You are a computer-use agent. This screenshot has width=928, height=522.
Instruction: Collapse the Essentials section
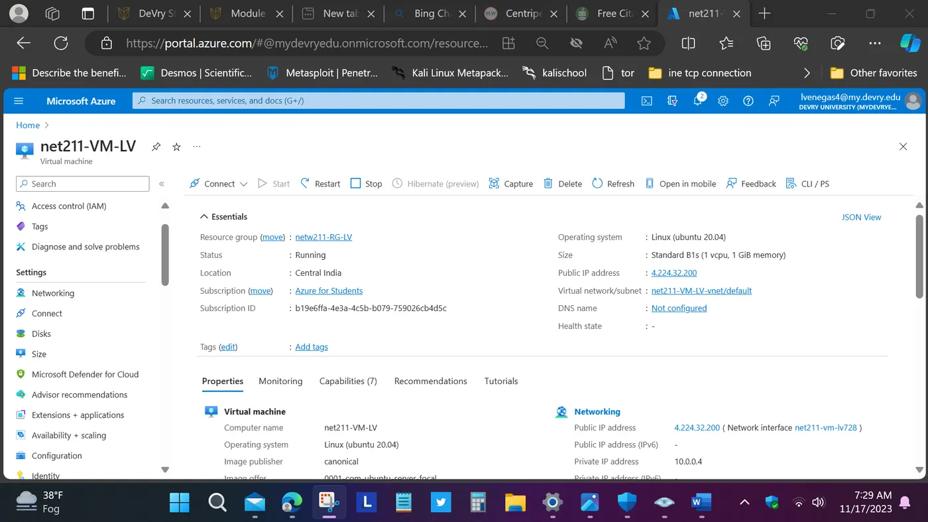pos(203,217)
